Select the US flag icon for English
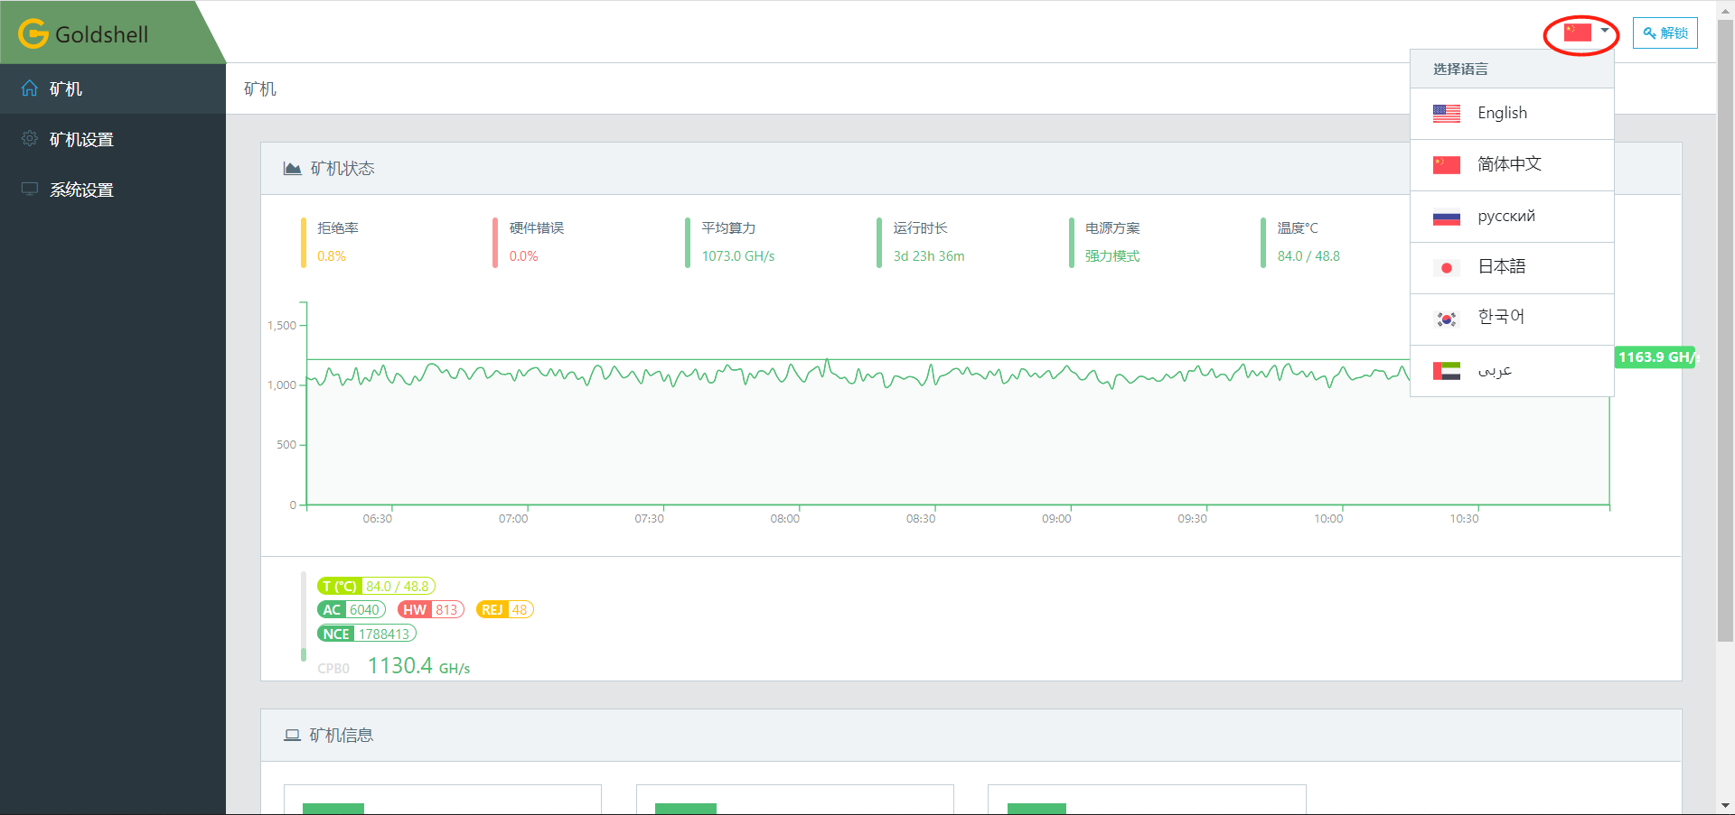 click(1446, 114)
